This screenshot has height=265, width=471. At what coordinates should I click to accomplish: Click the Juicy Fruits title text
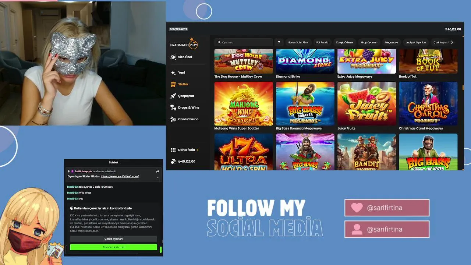pos(346,128)
